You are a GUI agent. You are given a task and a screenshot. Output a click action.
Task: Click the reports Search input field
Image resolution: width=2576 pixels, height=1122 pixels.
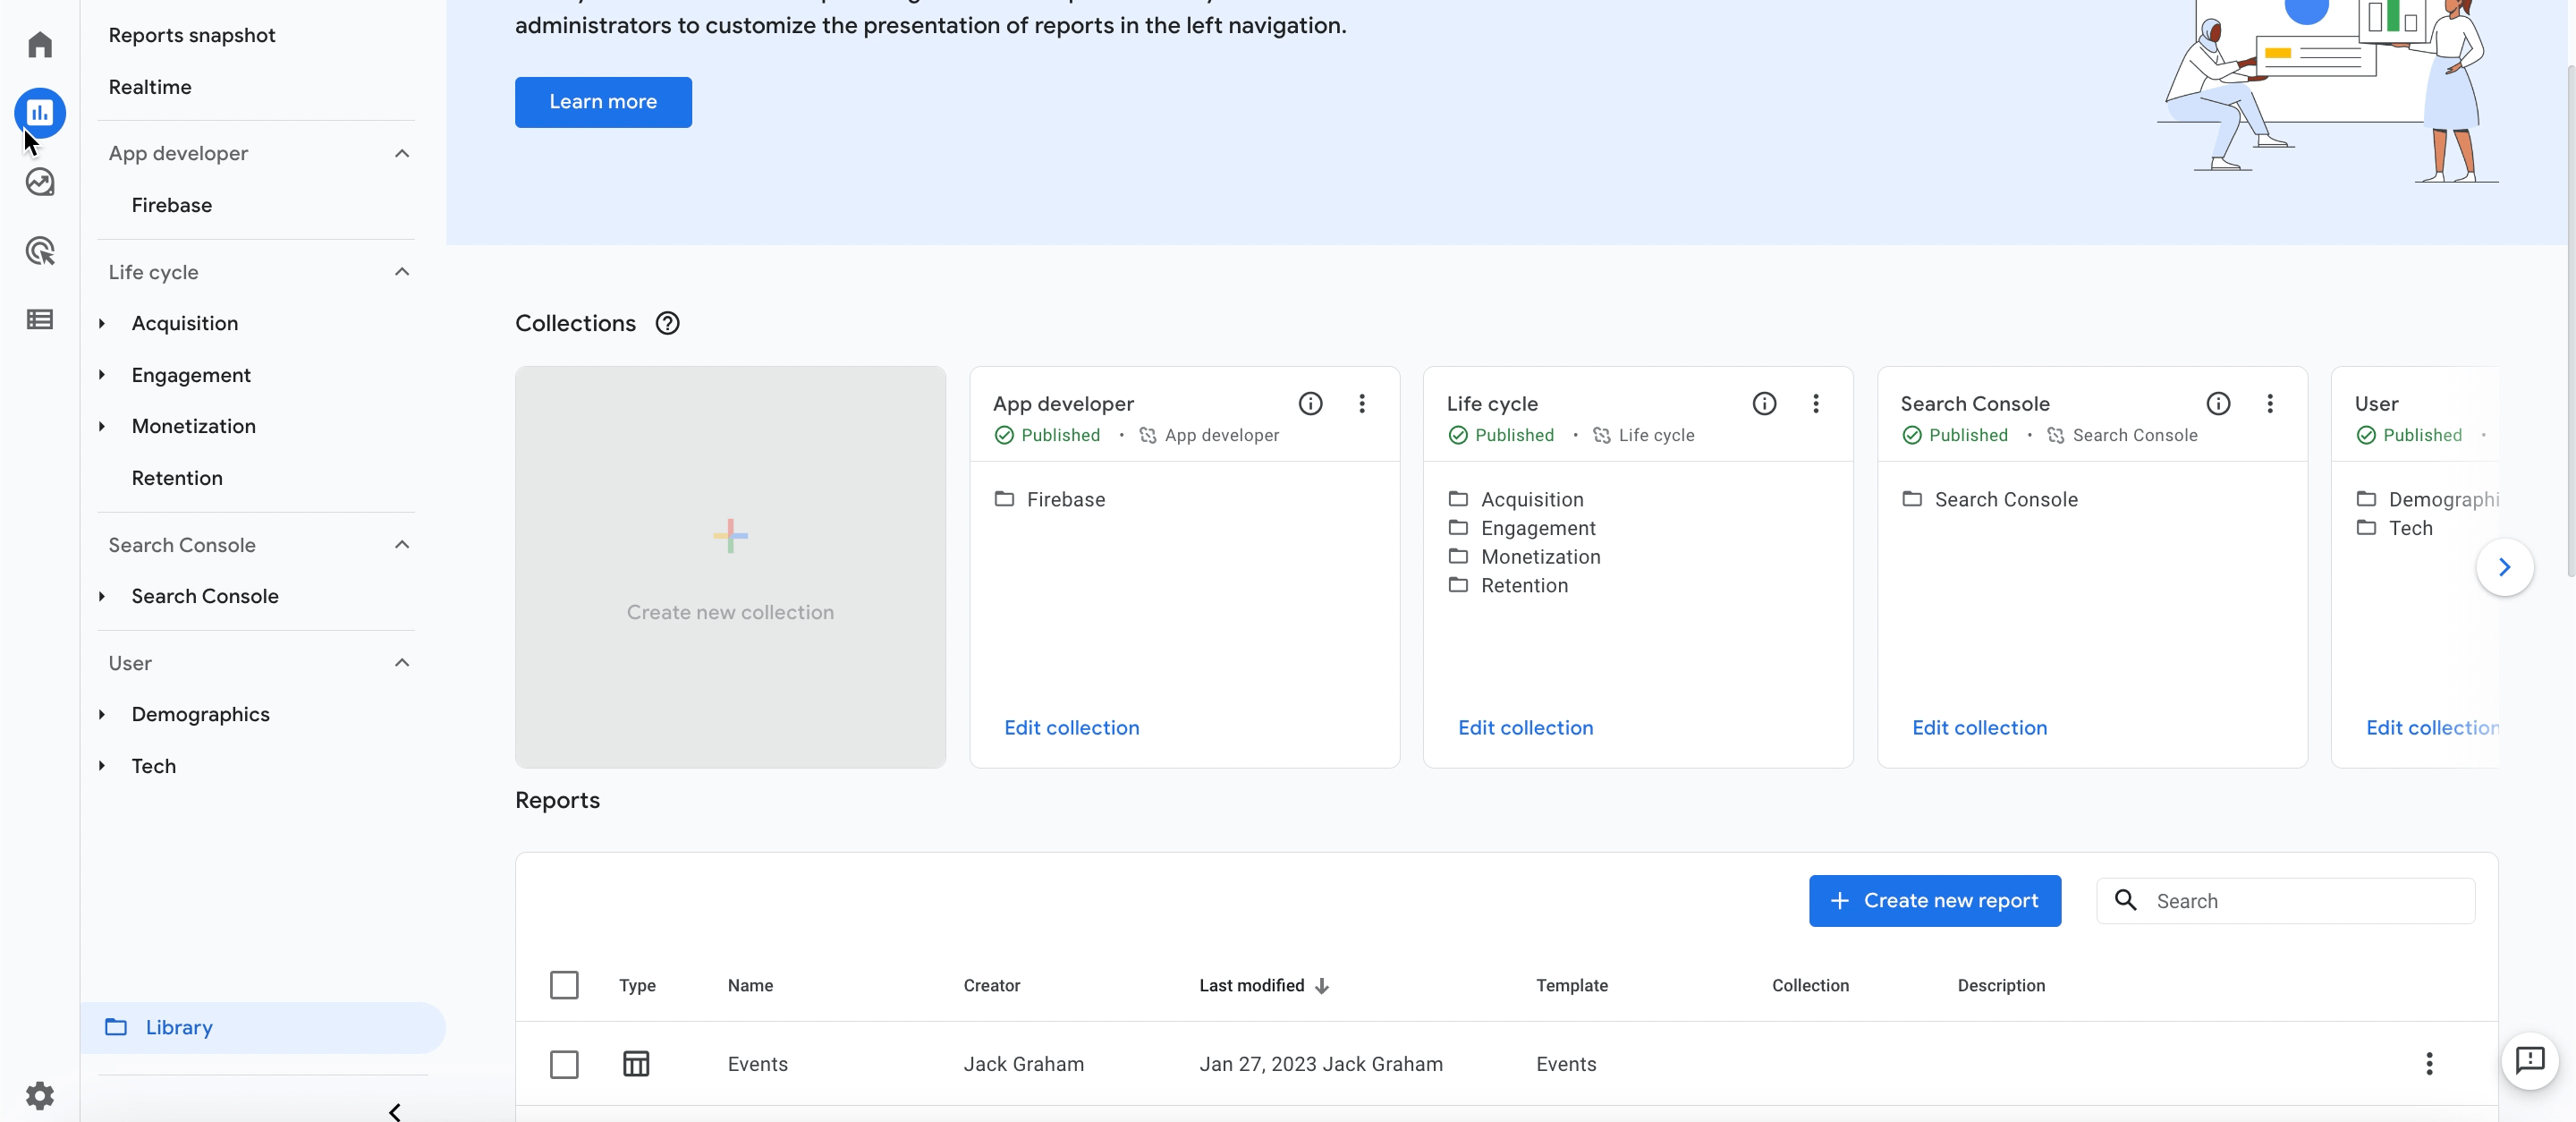tap(2286, 901)
